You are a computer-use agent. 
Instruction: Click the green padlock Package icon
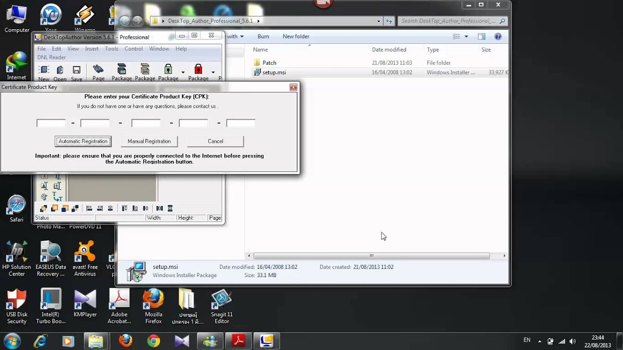pos(168,70)
